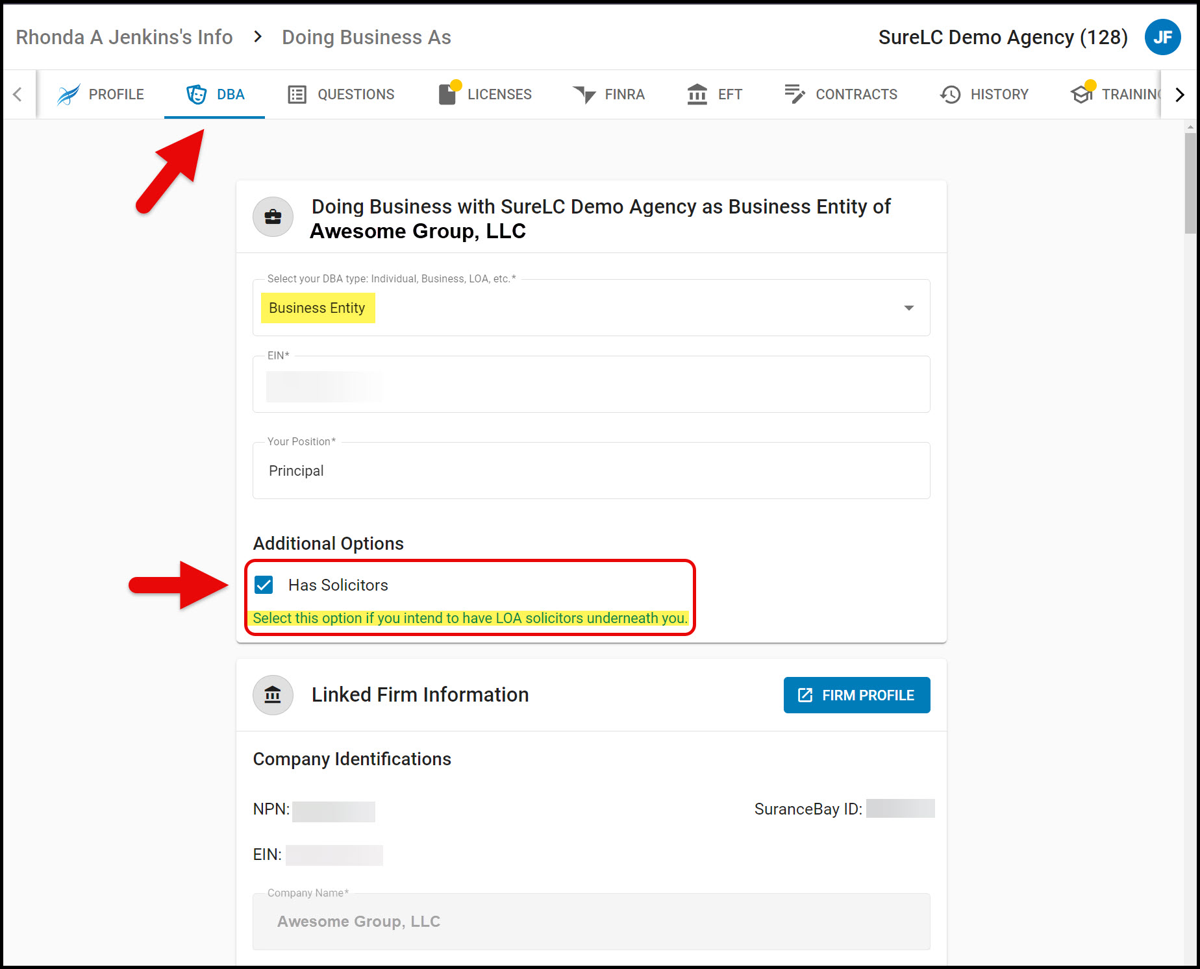Expand the DBA type dropdown arrow
This screenshot has height=969, width=1200.
909,308
